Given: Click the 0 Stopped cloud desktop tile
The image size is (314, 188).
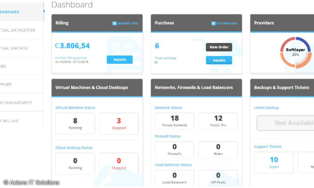Looking at the screenshot, I should coord(119,163).
